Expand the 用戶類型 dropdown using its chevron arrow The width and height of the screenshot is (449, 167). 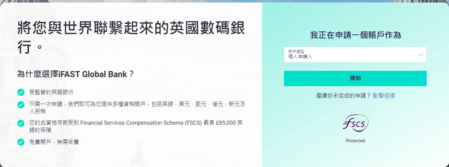[x=421, y=55]
